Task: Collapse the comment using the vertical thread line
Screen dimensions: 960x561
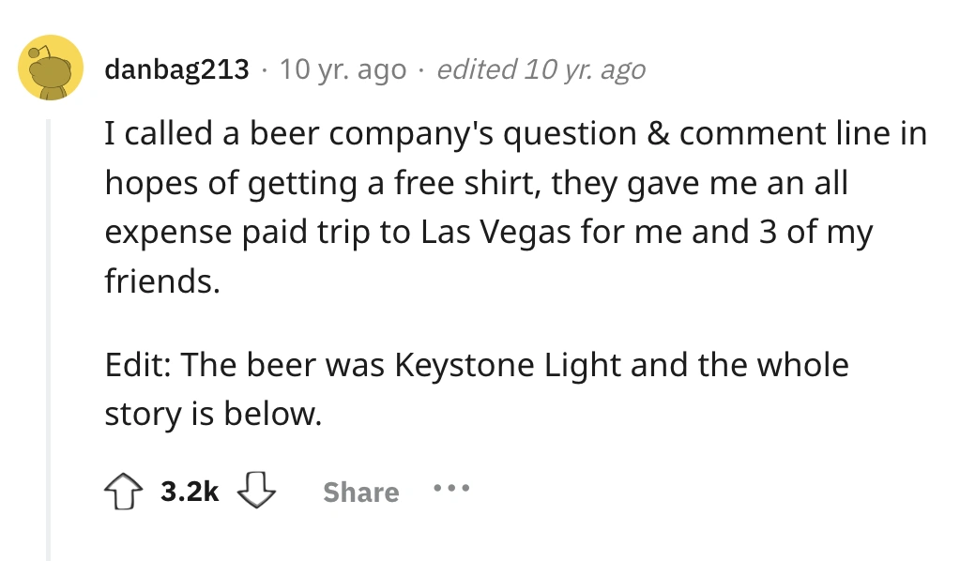Action: [x=50, y=328]
